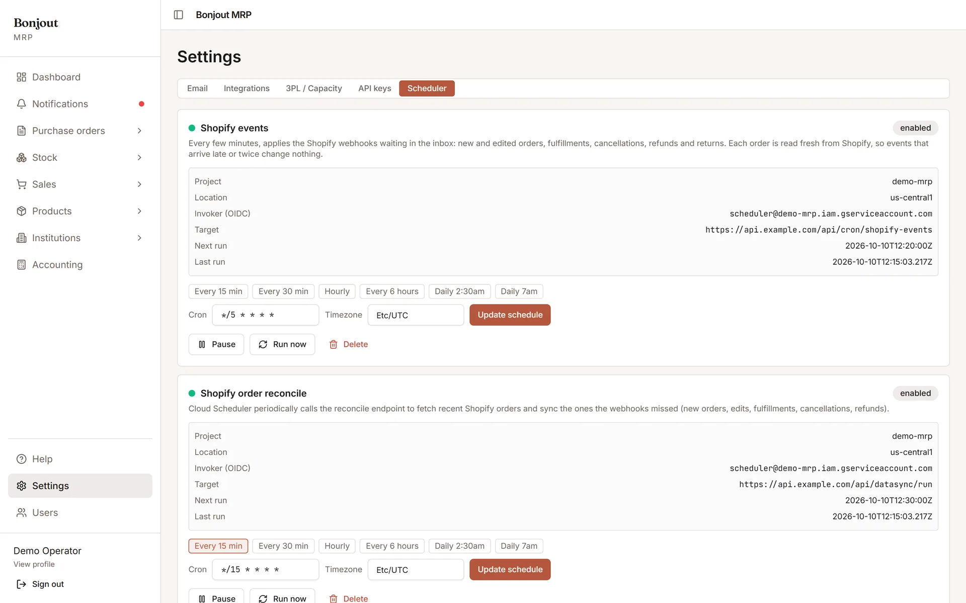966x603 pixels.
Task: Expand the Products submenu chevron
Action: tap(139, 211)
